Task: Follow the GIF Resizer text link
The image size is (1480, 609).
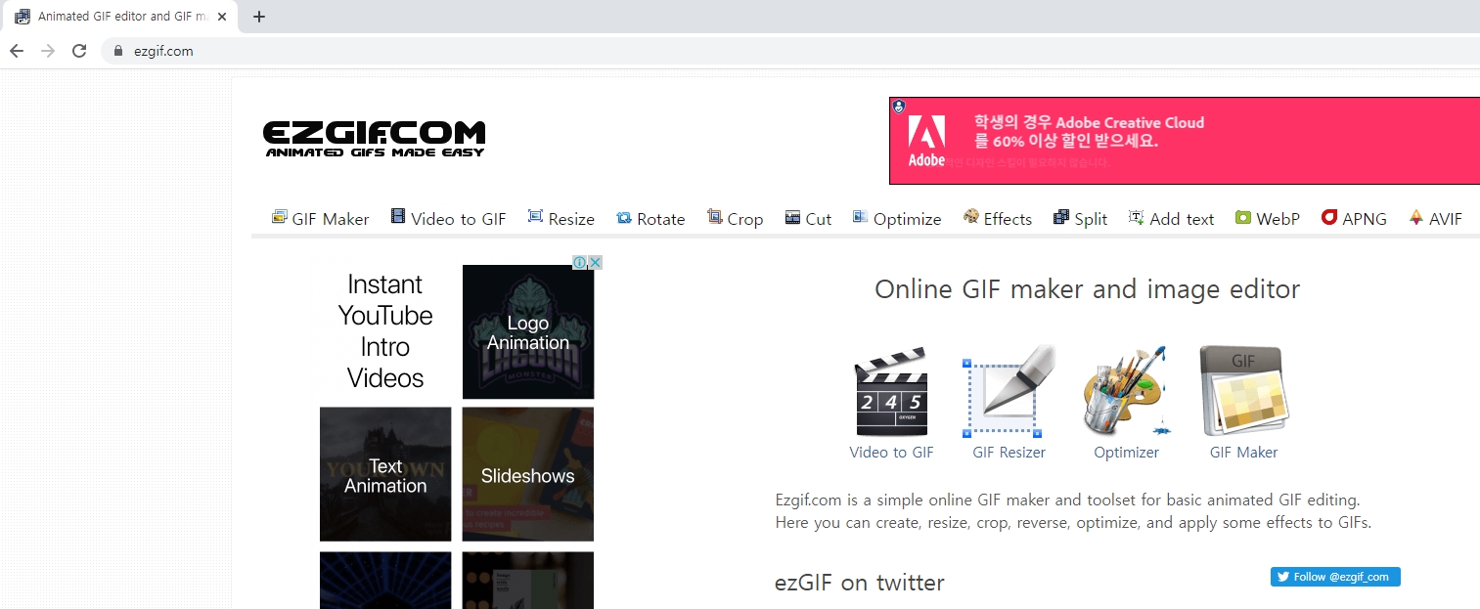Action: click(x=1009, y=453)
